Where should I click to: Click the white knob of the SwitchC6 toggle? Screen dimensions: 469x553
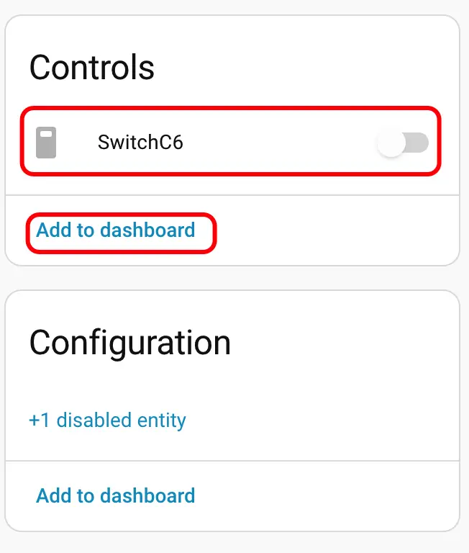[391, 143]
